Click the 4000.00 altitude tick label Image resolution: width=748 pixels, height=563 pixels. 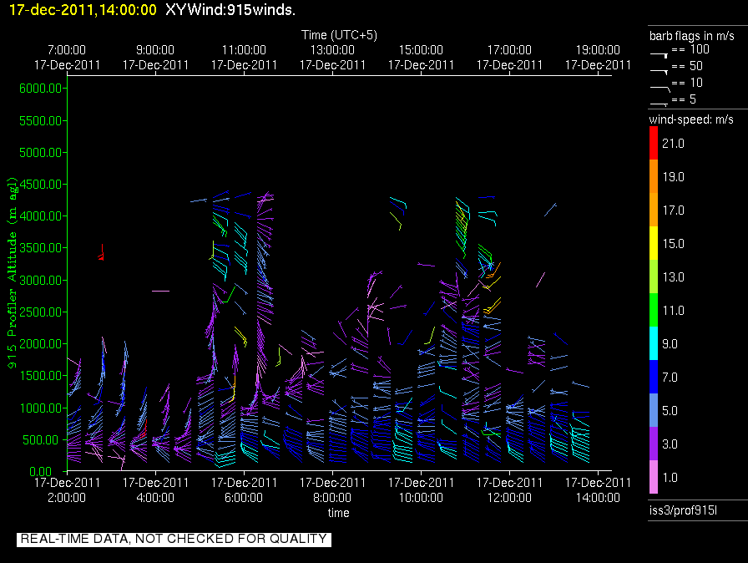pos(41,216)
